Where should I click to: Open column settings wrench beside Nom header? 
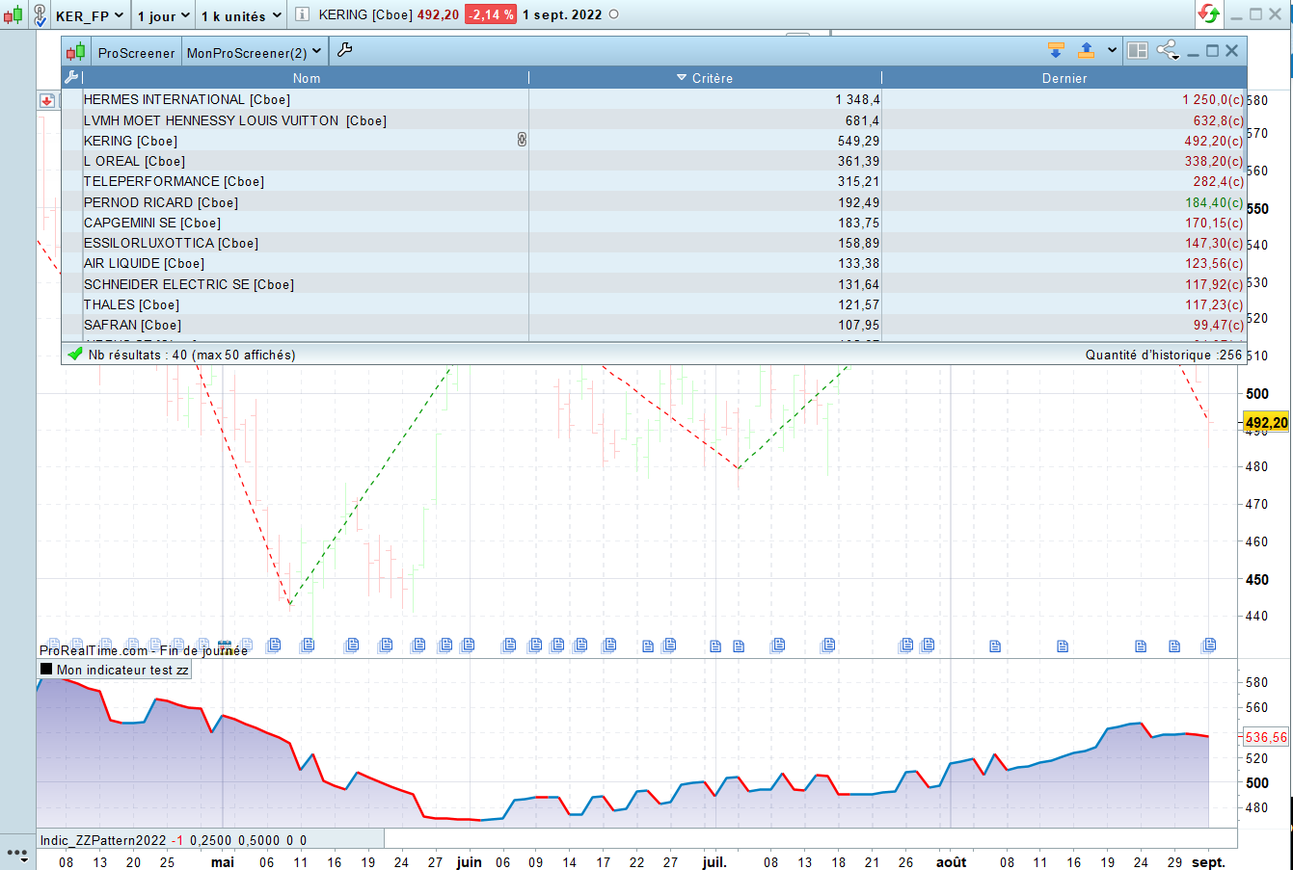coord(71,78)
